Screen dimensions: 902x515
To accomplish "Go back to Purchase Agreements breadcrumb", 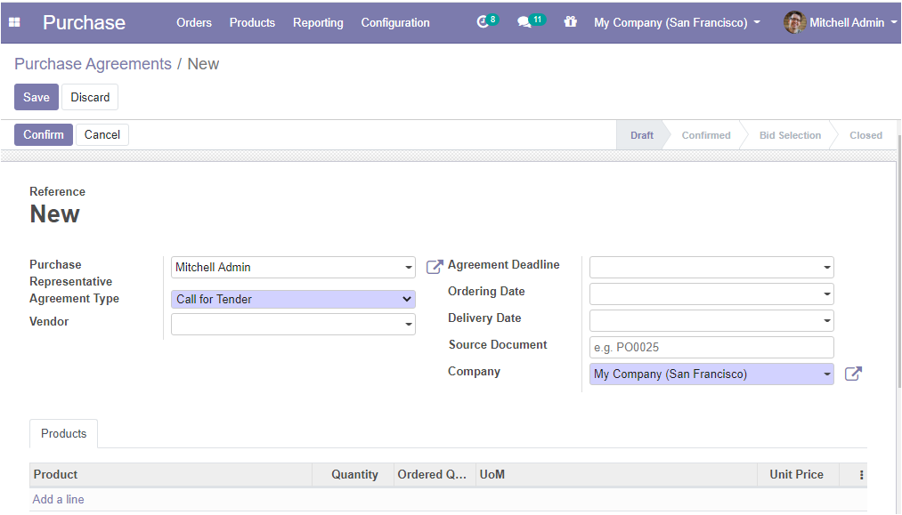I will [x=93, y=64].
